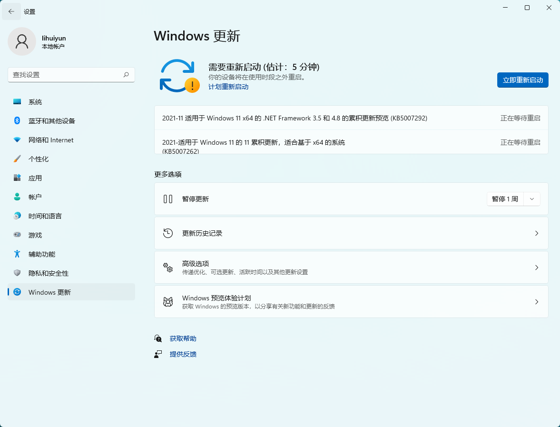Open the 应用 category label
The height and width of the screenshot is (427, 560).
pos(35,178)
